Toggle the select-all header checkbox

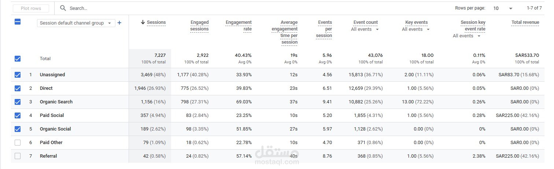coord(18,22)
